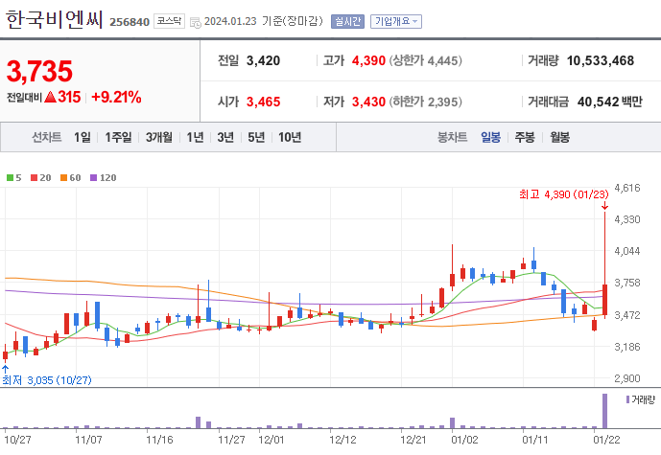Screen dimensions: 661x455
Task: Click the 11/16 date axis label
Action: [x=159, y=441]
